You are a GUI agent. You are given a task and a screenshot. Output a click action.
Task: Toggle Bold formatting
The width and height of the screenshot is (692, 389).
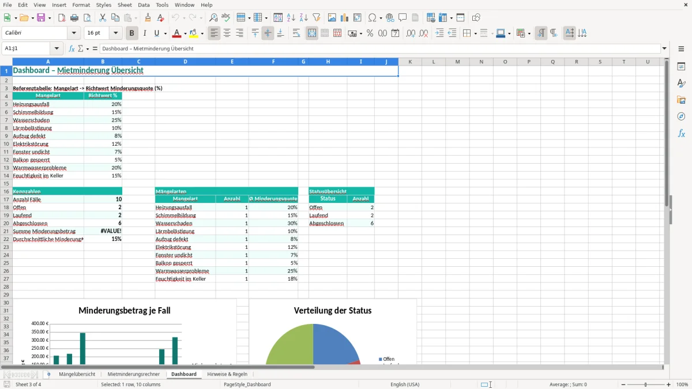132,33
